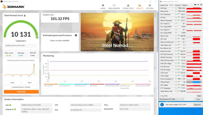Toggle Frame rate (FPS) legend series
The width and height of the screenshot is (203, 115).
coord(51,85)
